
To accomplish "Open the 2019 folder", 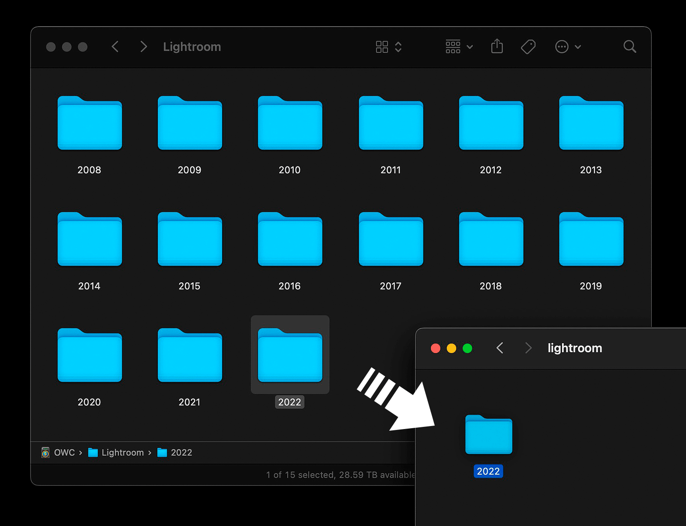I will point(590,240).
